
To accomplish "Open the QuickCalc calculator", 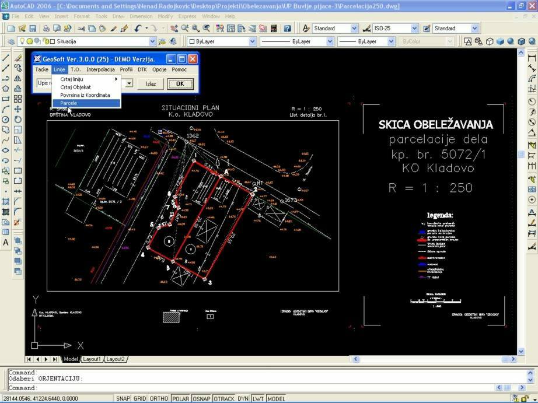I will pos(274,29).
